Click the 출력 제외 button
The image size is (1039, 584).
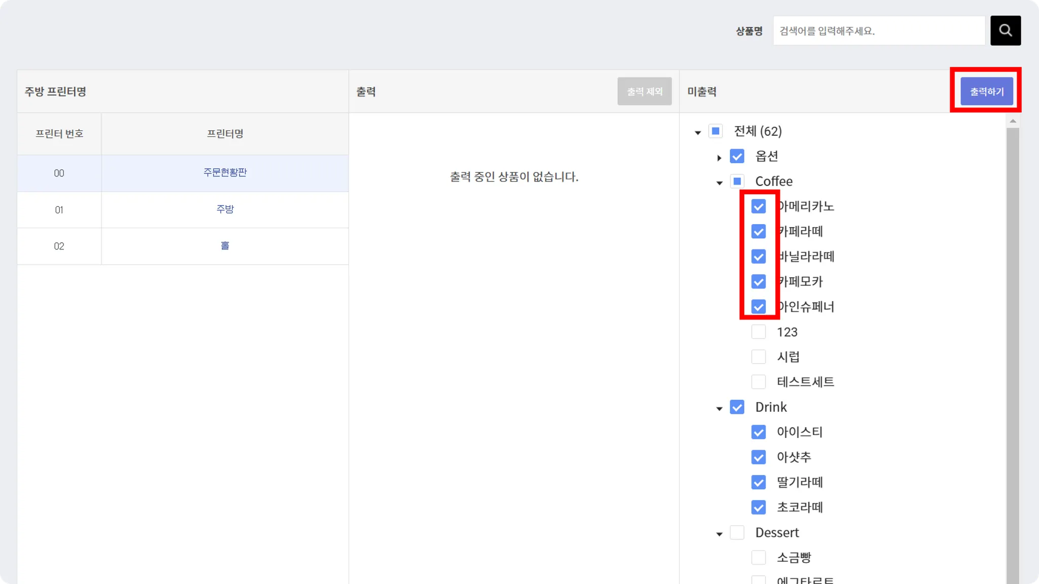[644, 91]
